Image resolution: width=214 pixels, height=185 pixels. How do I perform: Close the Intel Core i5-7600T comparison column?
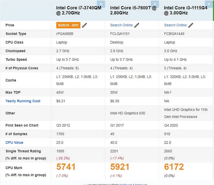pos(155,4)
